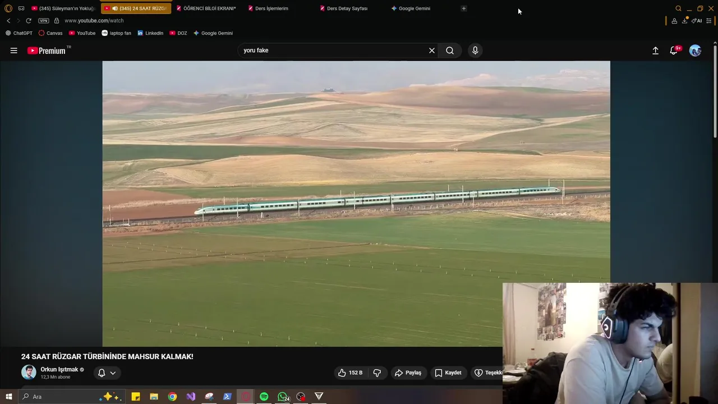Open Opera menu logo
This screenshot has width=718, height=404.
click(x=8, y=8)
